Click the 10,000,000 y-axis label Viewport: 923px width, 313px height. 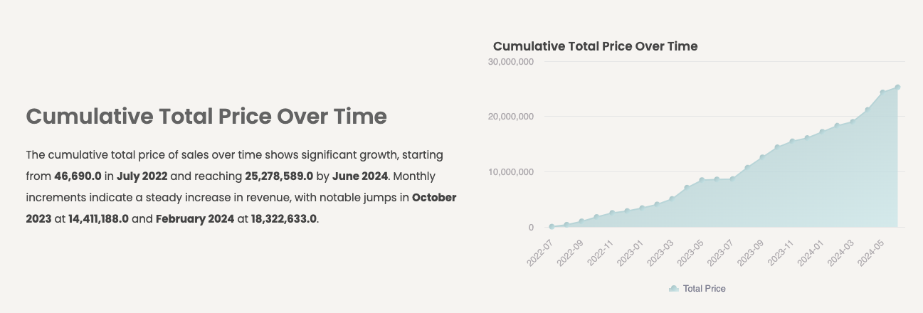511,172
